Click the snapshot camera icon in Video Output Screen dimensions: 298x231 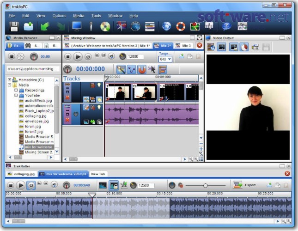[x=255, y=47]
